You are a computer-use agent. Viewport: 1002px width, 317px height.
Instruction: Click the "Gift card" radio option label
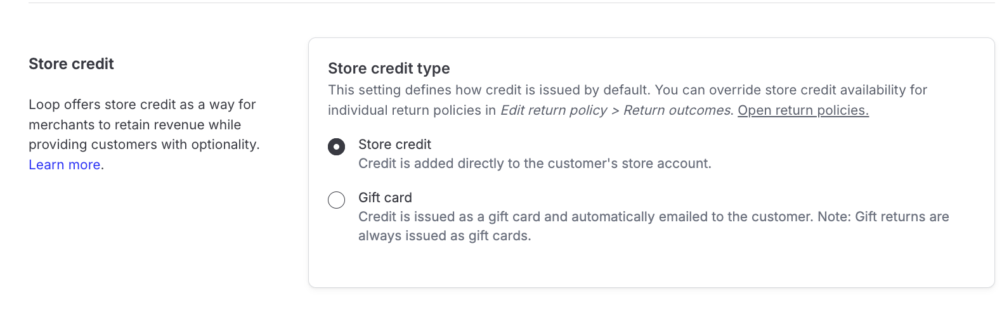coord(385,198)
